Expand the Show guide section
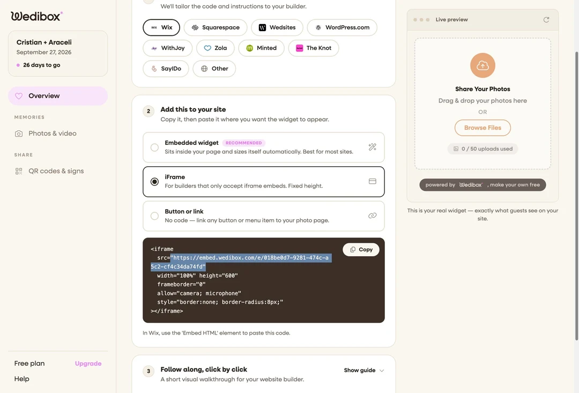Image resolution: width=579 pixels, height=393 pixels. [x=363, y=370]
